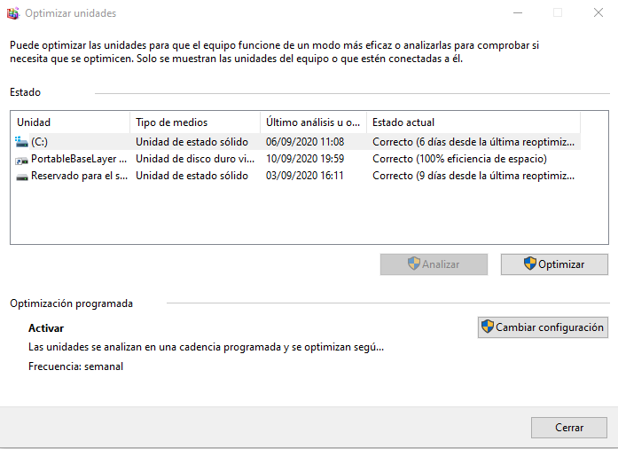Click the "Unidad de estado sólido" cell of the (C:) row
618x449 pixels.
point(192,142)
